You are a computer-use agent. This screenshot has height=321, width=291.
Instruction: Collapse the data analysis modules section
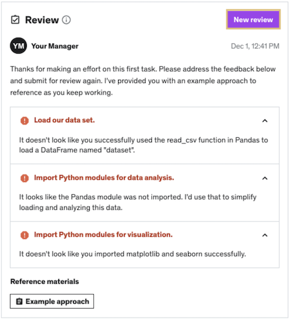[265, 179]
